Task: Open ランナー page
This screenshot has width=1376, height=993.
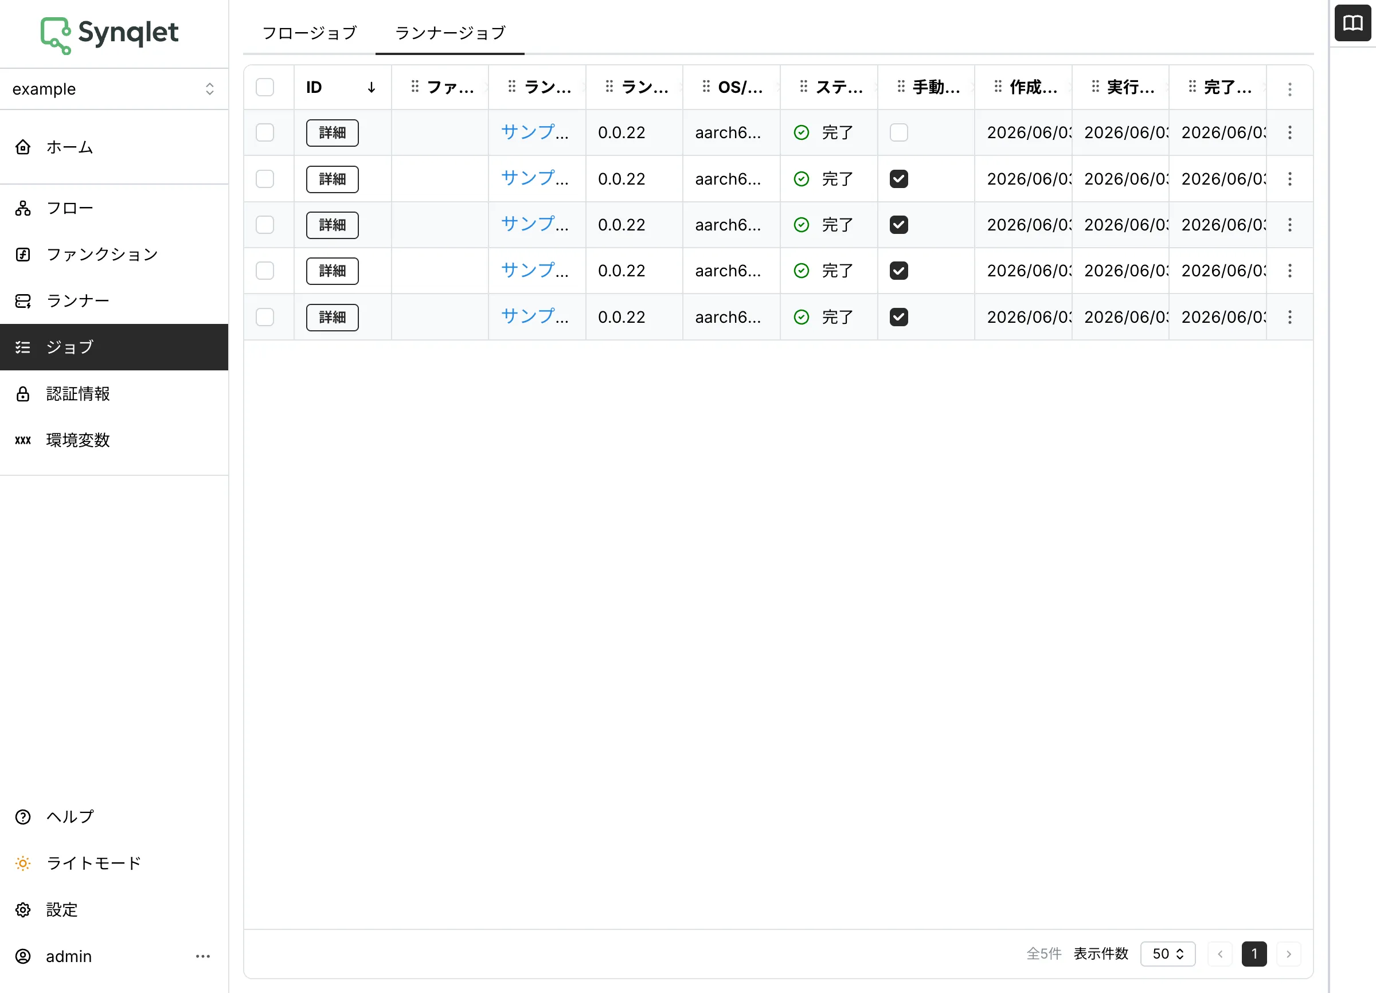Action: click(x=114, y=301)
